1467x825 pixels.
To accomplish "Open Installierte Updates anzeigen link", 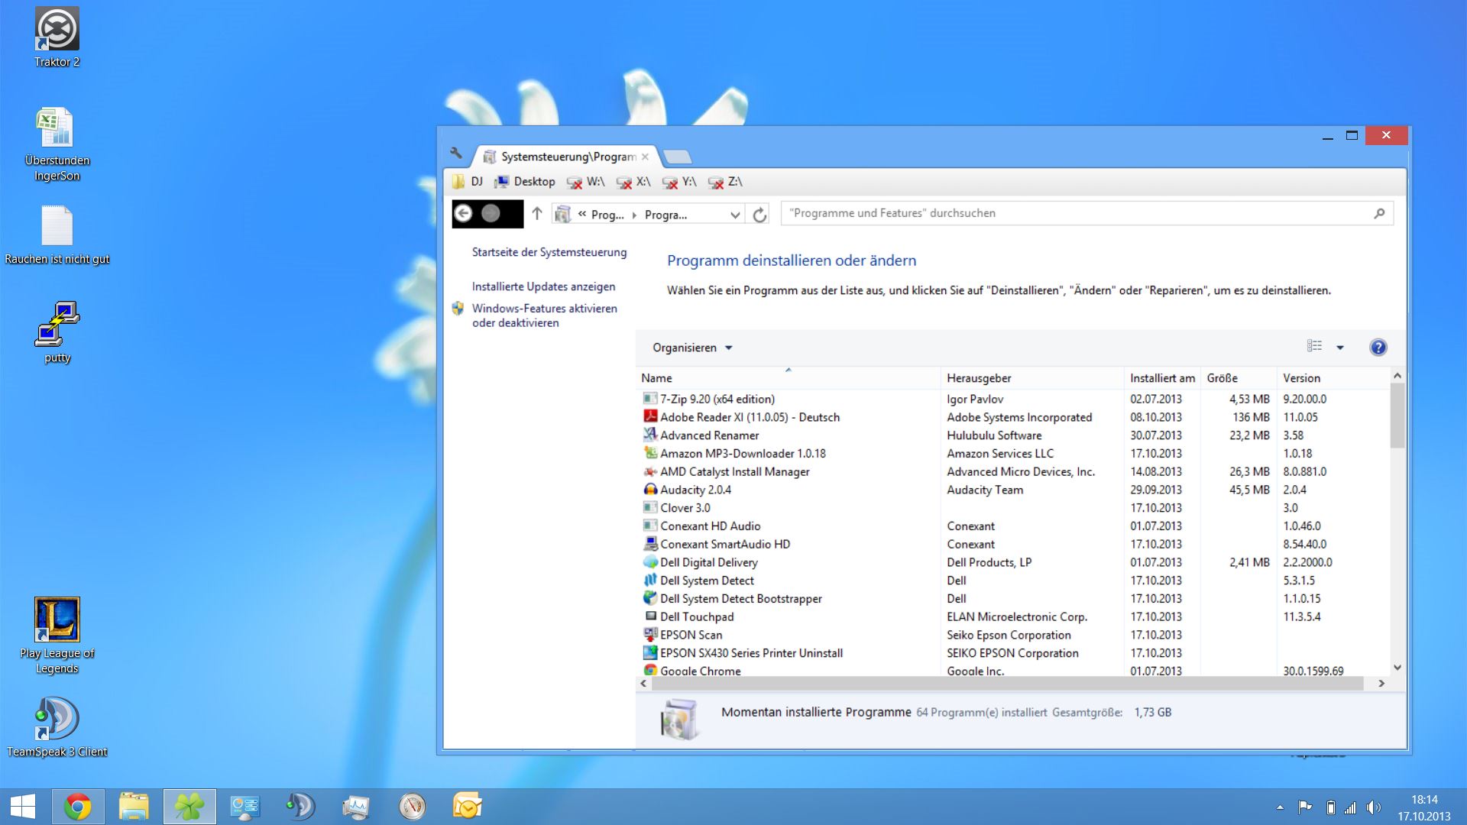I will tap(543, 286).
